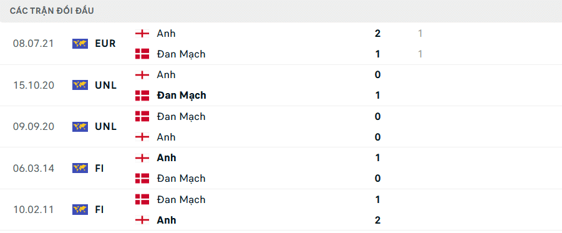Click the world map icon for 09.09.20 UNL

pyautogui.click(x=80, y=126)
